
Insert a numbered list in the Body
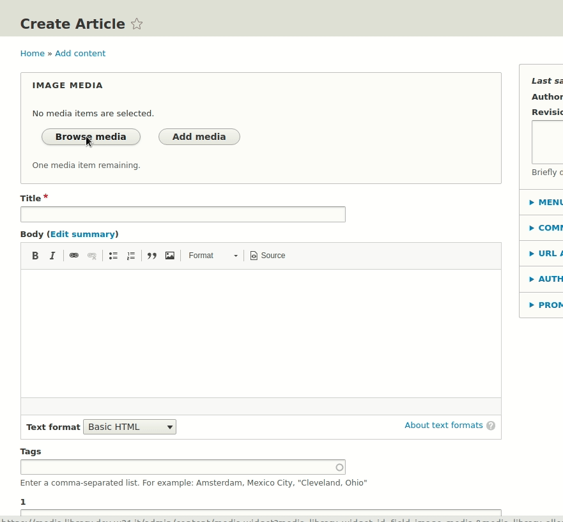tap(131, 256)
